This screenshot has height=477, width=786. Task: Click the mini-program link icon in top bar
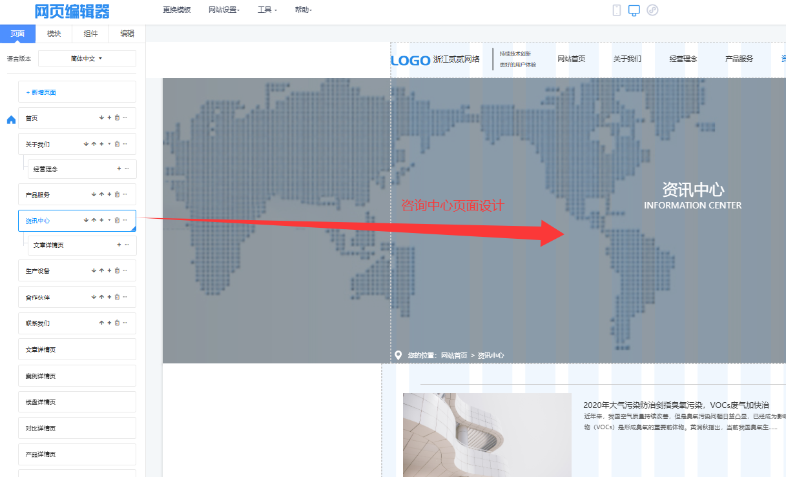pos(652,10)
